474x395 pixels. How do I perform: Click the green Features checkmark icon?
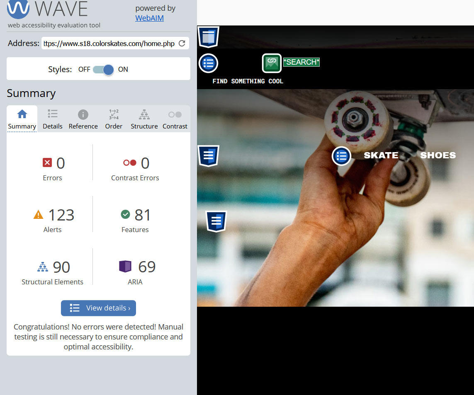coord(126,214)
